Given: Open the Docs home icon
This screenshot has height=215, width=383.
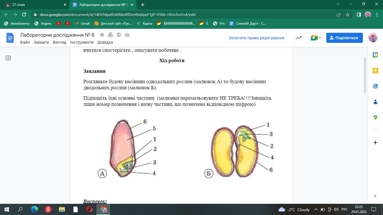Looking at the screenshot, I should [10, 38].
